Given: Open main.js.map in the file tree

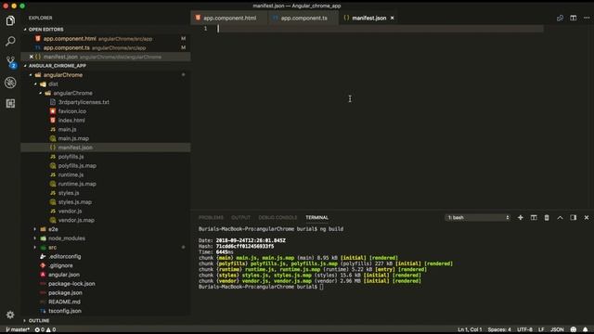Looking at the screenshot, I should pyautogui.click(x=73, y=138).
